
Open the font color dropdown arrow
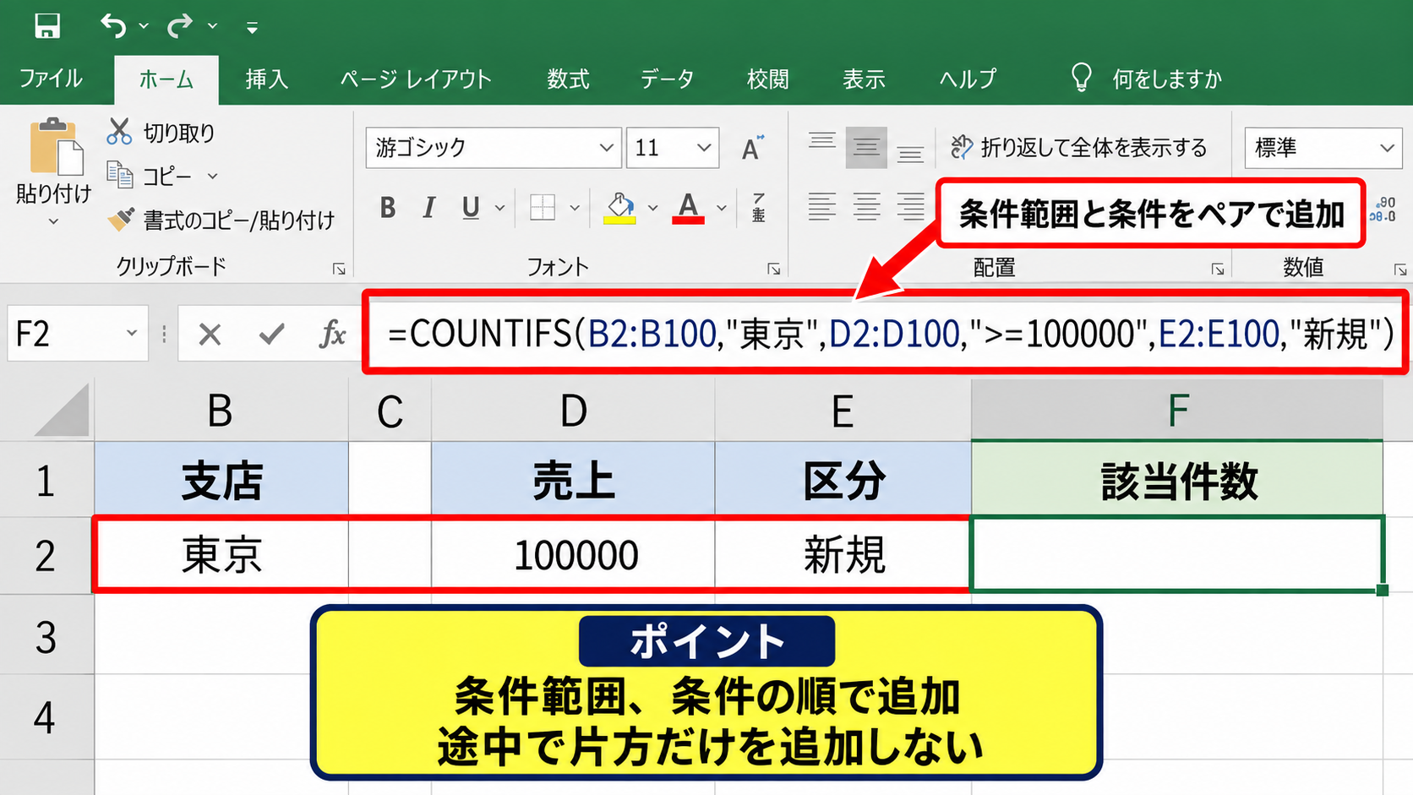tap(722, 208)
